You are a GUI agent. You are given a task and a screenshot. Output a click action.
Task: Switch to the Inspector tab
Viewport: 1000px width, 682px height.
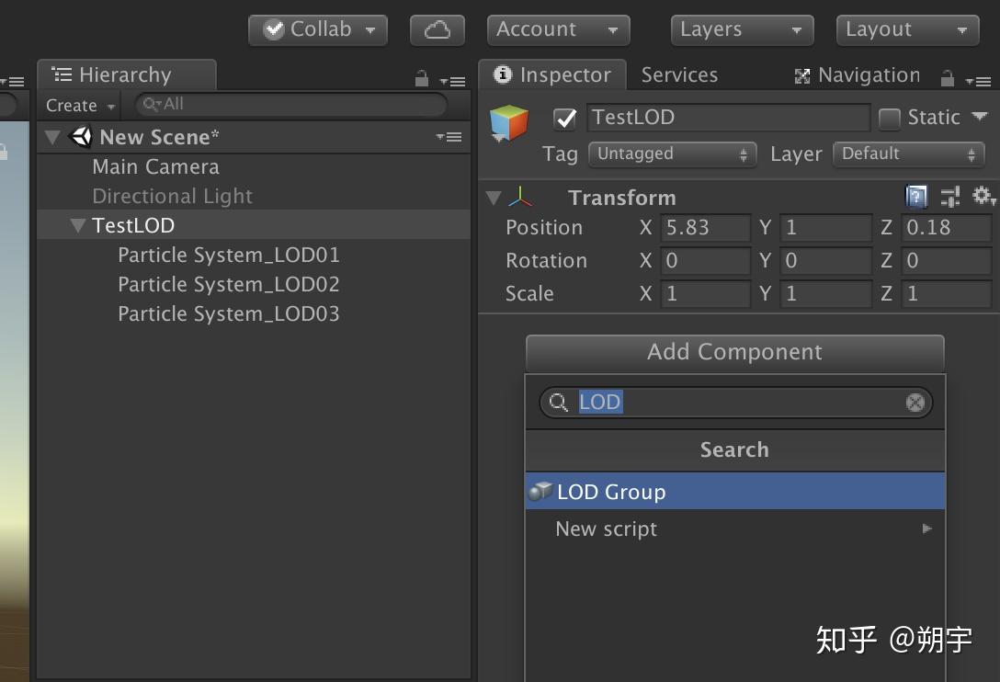[x=552, y=74]
